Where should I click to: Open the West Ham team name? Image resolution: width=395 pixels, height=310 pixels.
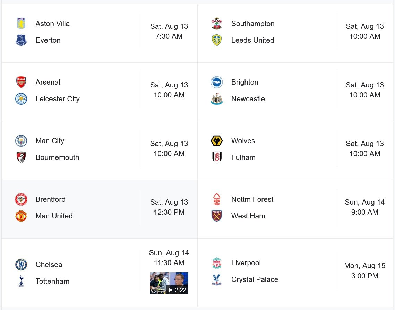pos(248,216)
